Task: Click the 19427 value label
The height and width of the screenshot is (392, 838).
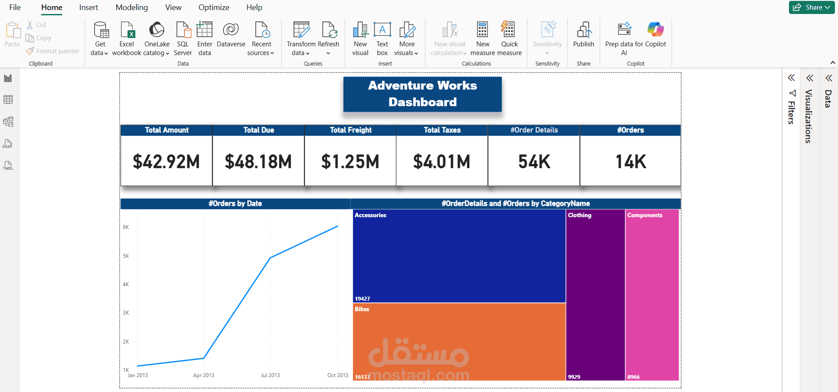Action: 362,299
